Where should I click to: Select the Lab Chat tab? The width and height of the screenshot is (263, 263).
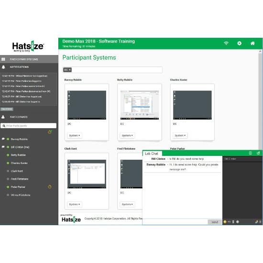(x=152, y=153)
